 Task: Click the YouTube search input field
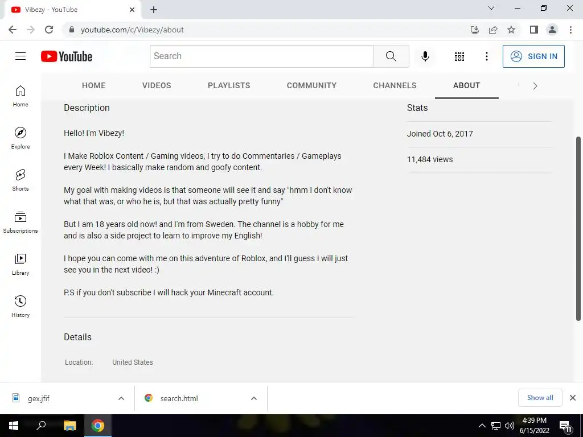[x=261, y=56]
